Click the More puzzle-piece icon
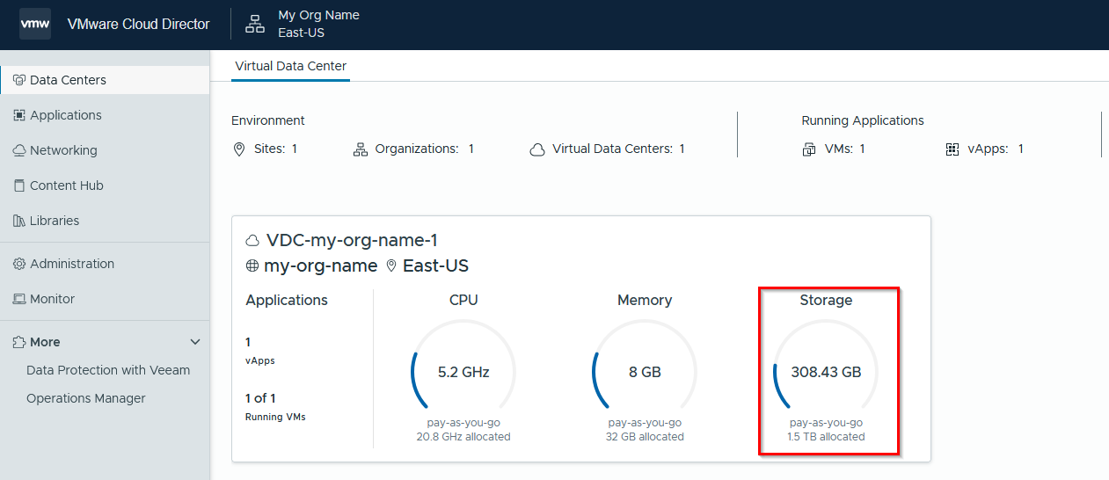The image size is (1109, 480). click(x=19, y=342)
